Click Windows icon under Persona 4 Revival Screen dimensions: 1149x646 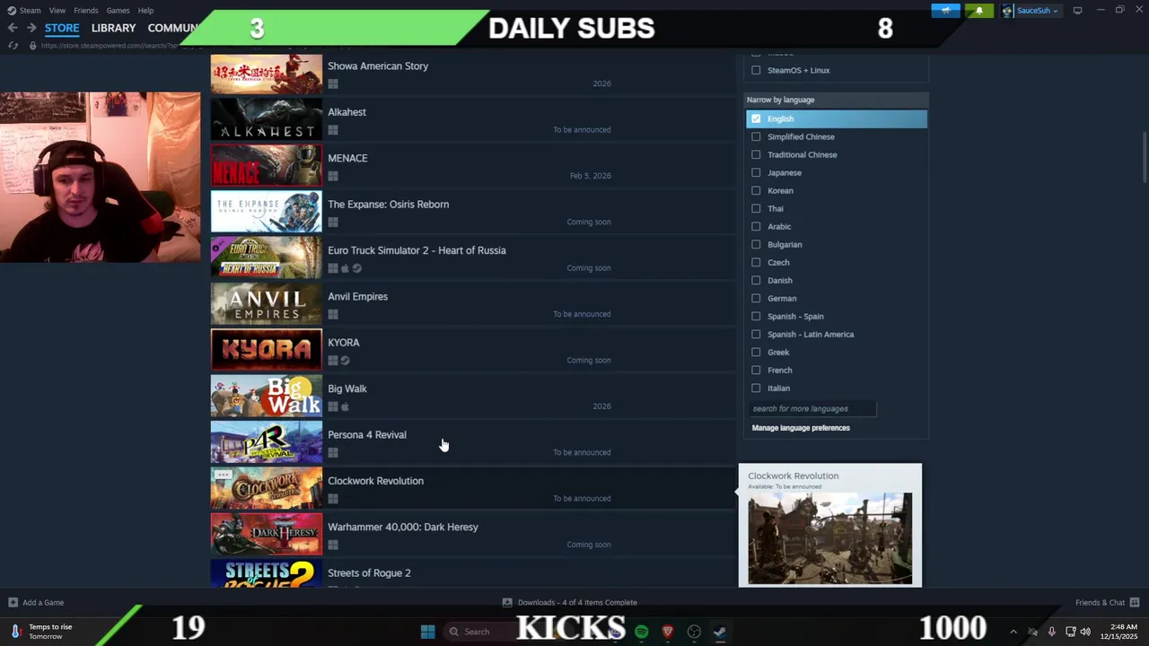(x=333, y=452)
